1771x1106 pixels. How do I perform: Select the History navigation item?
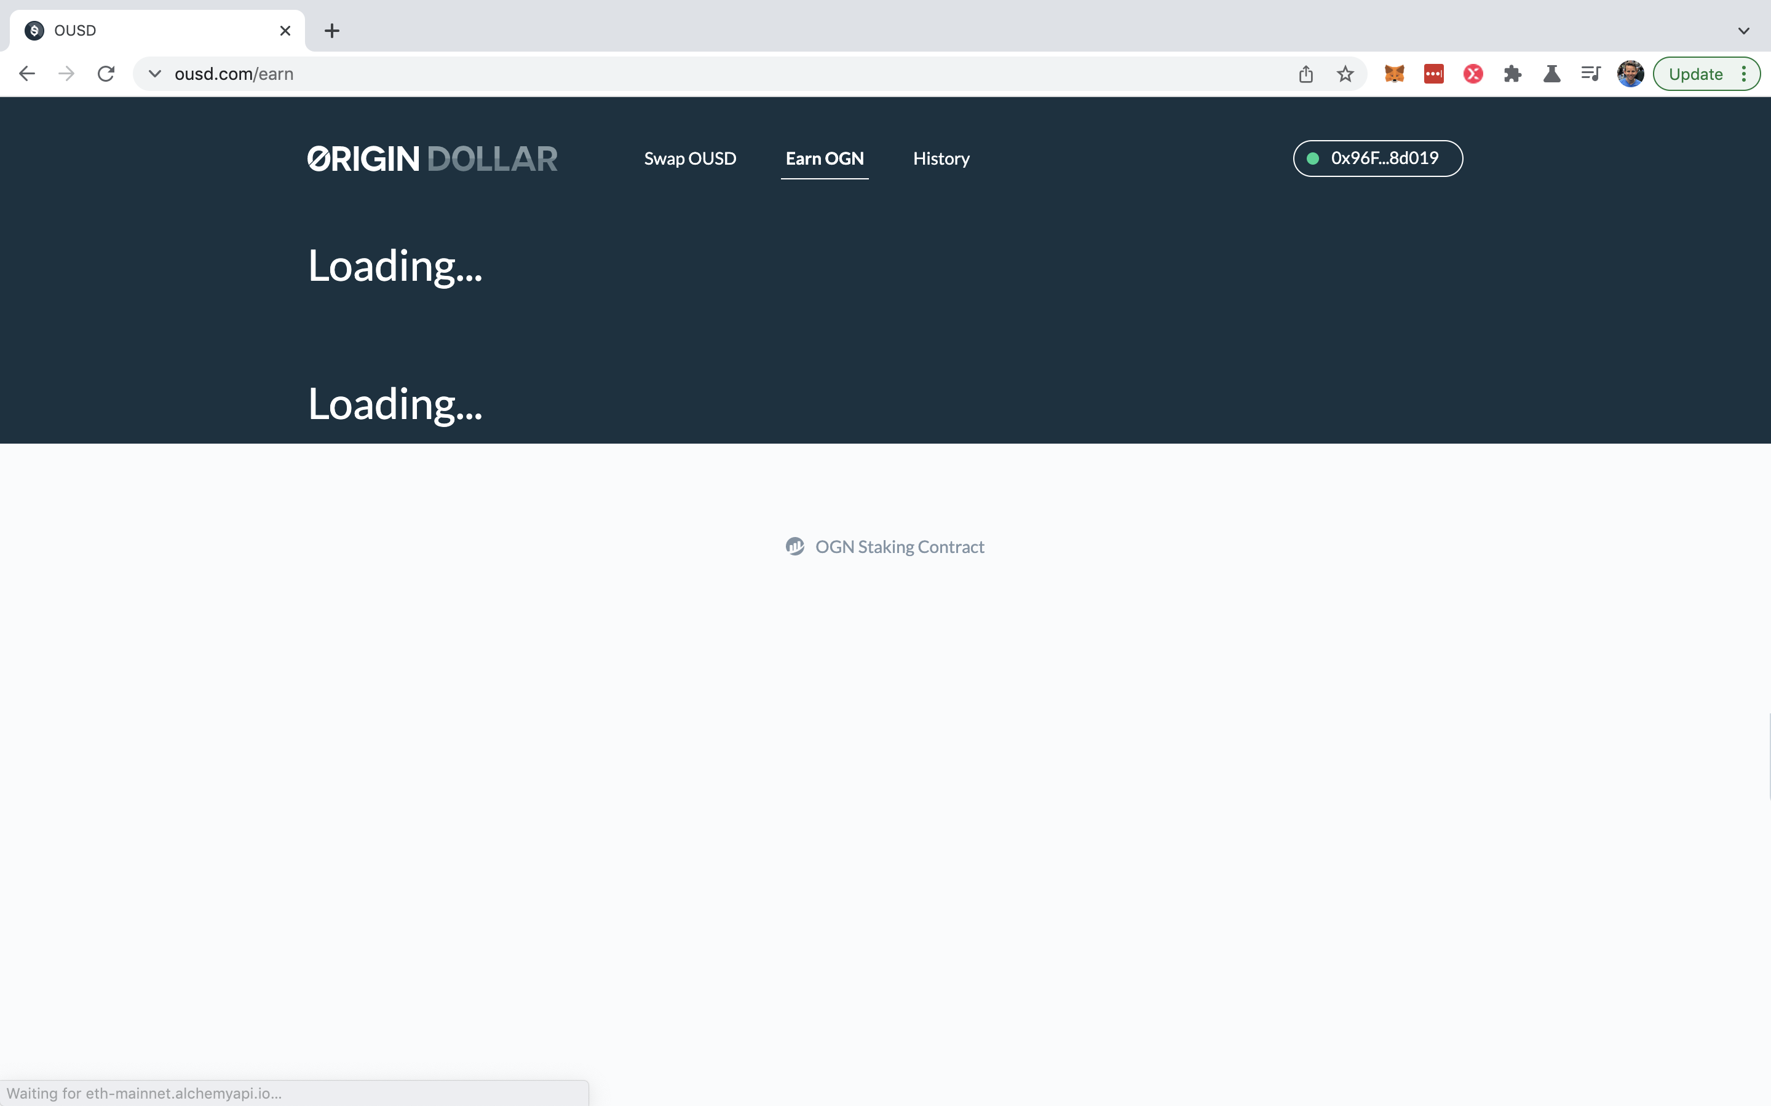940,158
